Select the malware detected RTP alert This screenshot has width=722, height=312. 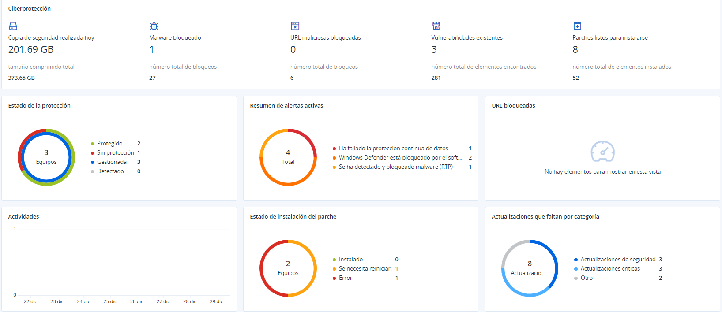pos(395,167)
